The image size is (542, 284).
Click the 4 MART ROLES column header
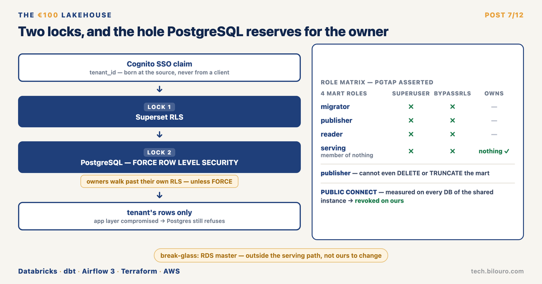[x=344, y=94]
